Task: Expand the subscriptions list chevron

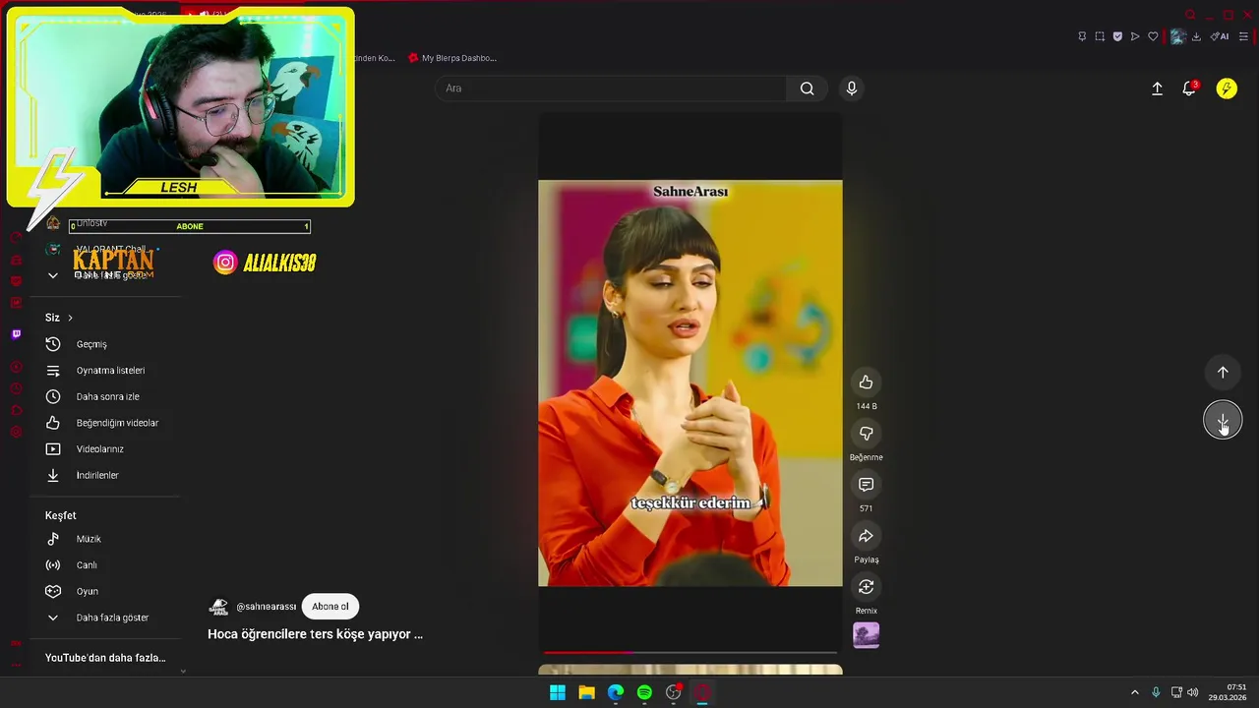Action: [53, 275]
